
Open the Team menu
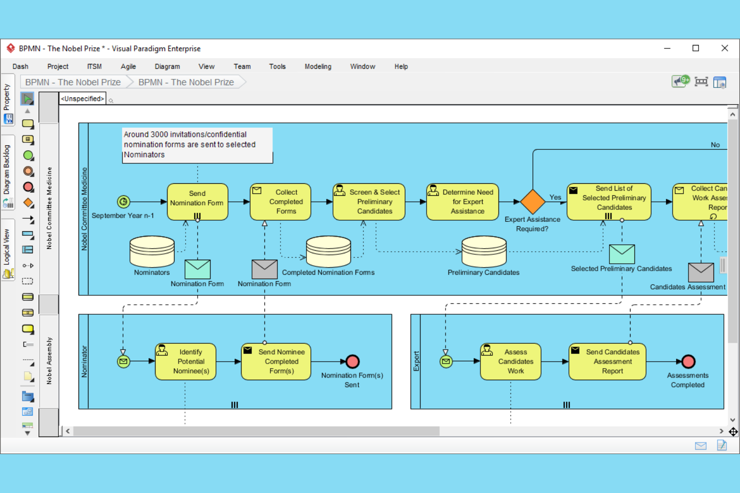(242, 66)
